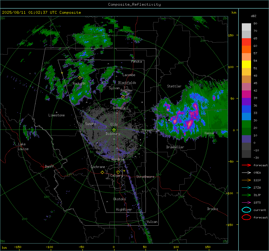The width and height of the screenshot is (269, 251).
Task: Click the Calgary city label
Action: pyautogui.click(x=117, y=175)
